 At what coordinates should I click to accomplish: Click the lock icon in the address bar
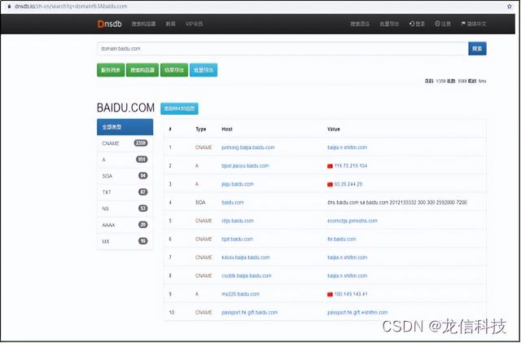[x=9, y=7]
